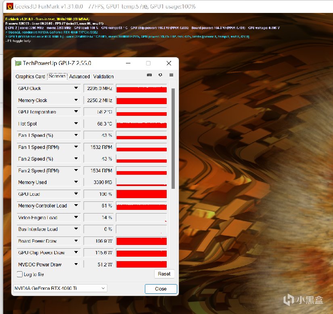Open the NVIDIA GeForce RTX 4060 Ti selector
The height and width of the screenshot is (314, 333).
point(60,288)
